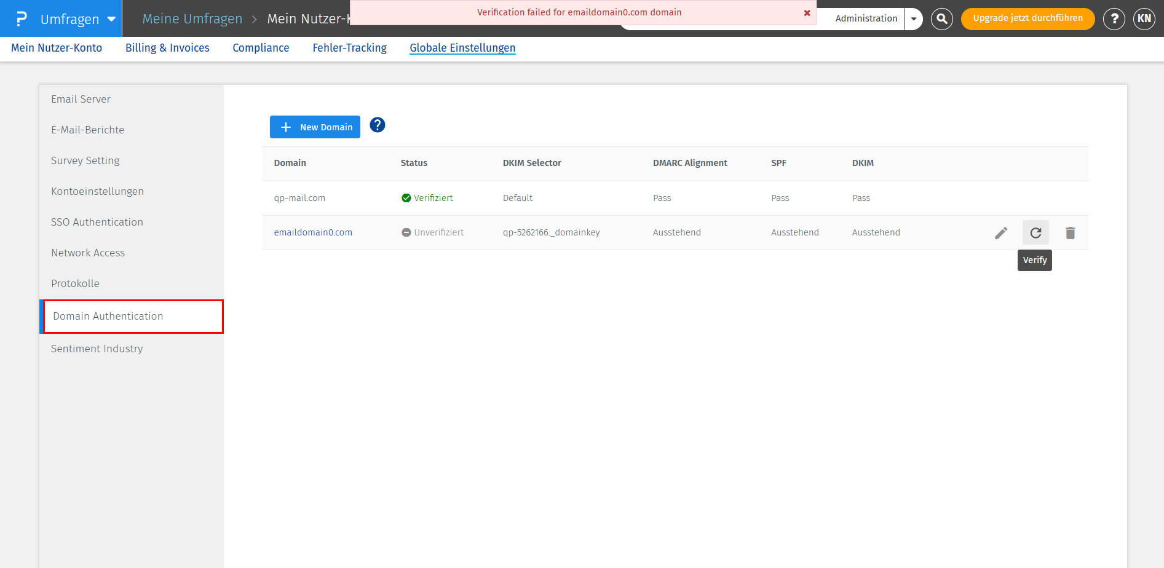Click the Unverifiziert status text
The width and height of the screenshot is (1164, 568).
(439, 232)
